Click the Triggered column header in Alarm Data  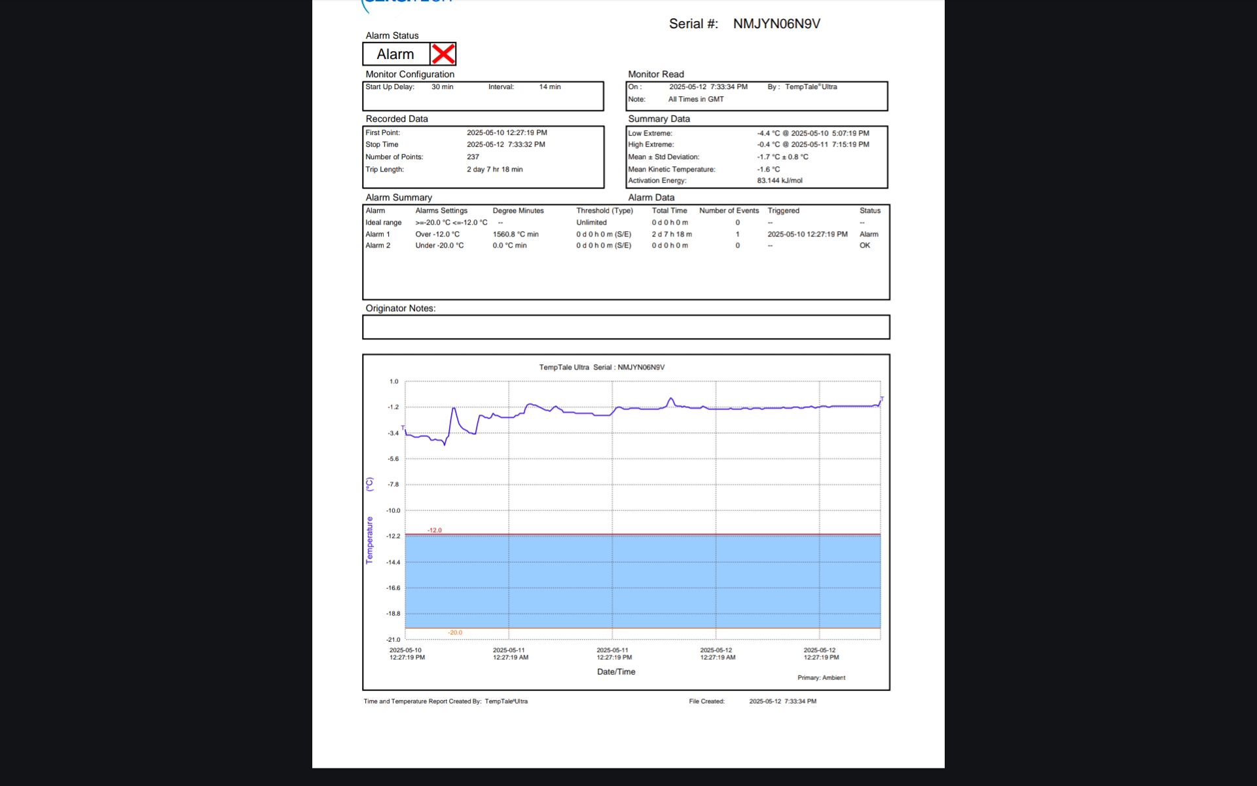point(783,211)
